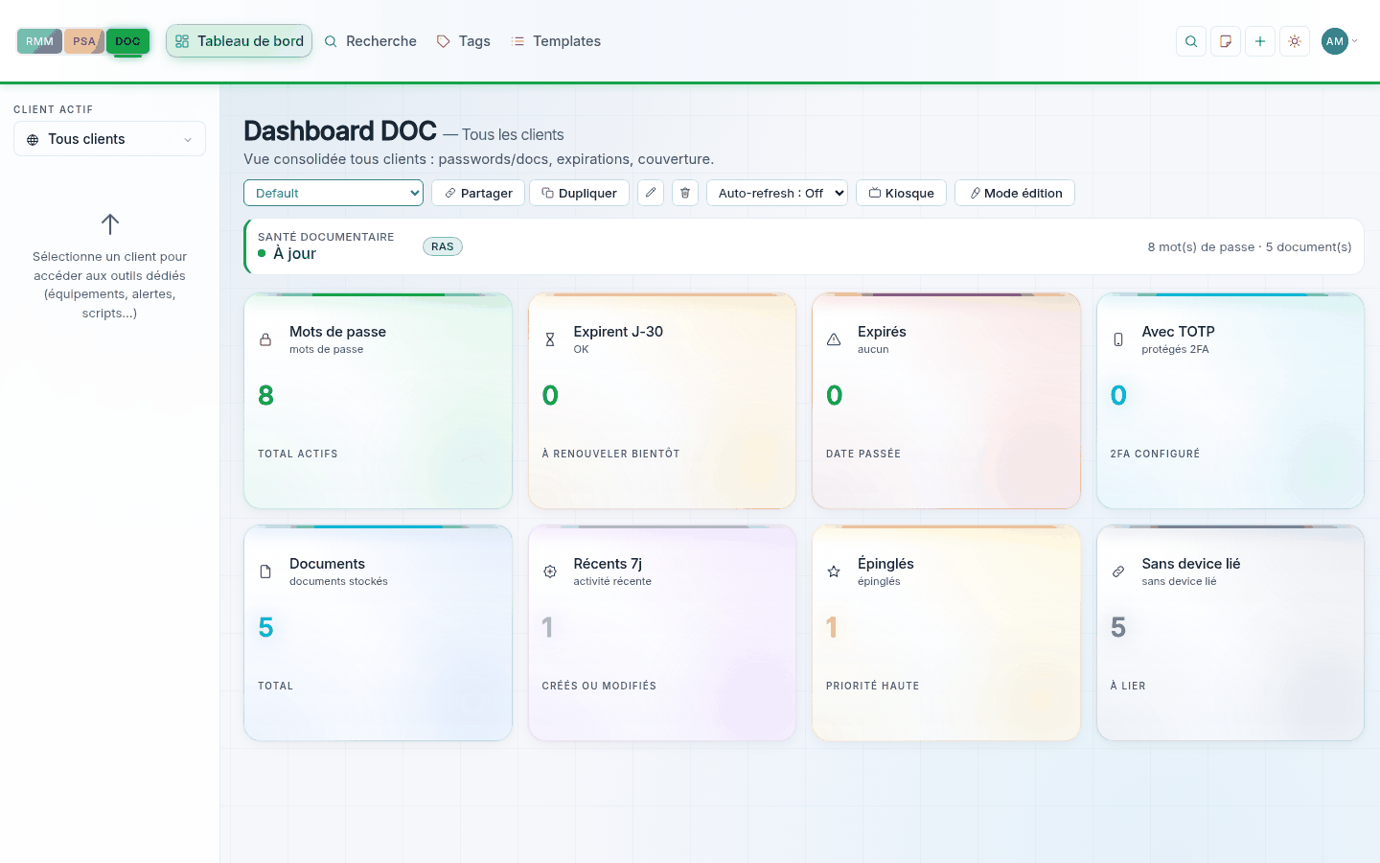The height and width of the screenshot is (863, 1380).
Task: Click the star icon on Épinglés
Action: click(834, 571)
